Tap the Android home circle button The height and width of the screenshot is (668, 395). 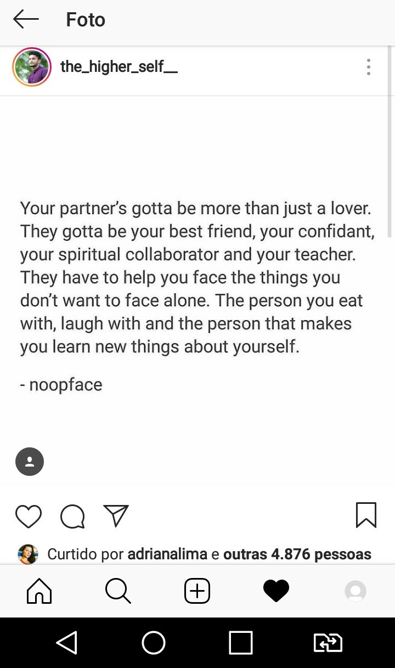click(x=154, y=643)
